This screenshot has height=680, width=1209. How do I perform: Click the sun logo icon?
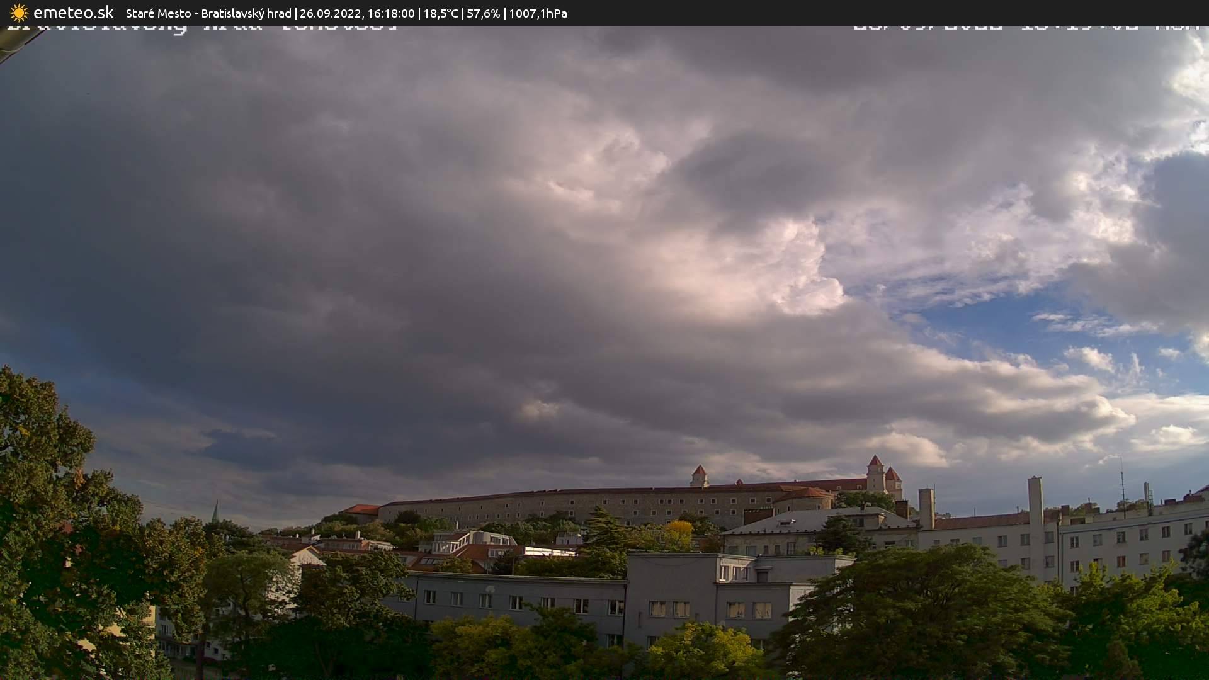point(19,13)
